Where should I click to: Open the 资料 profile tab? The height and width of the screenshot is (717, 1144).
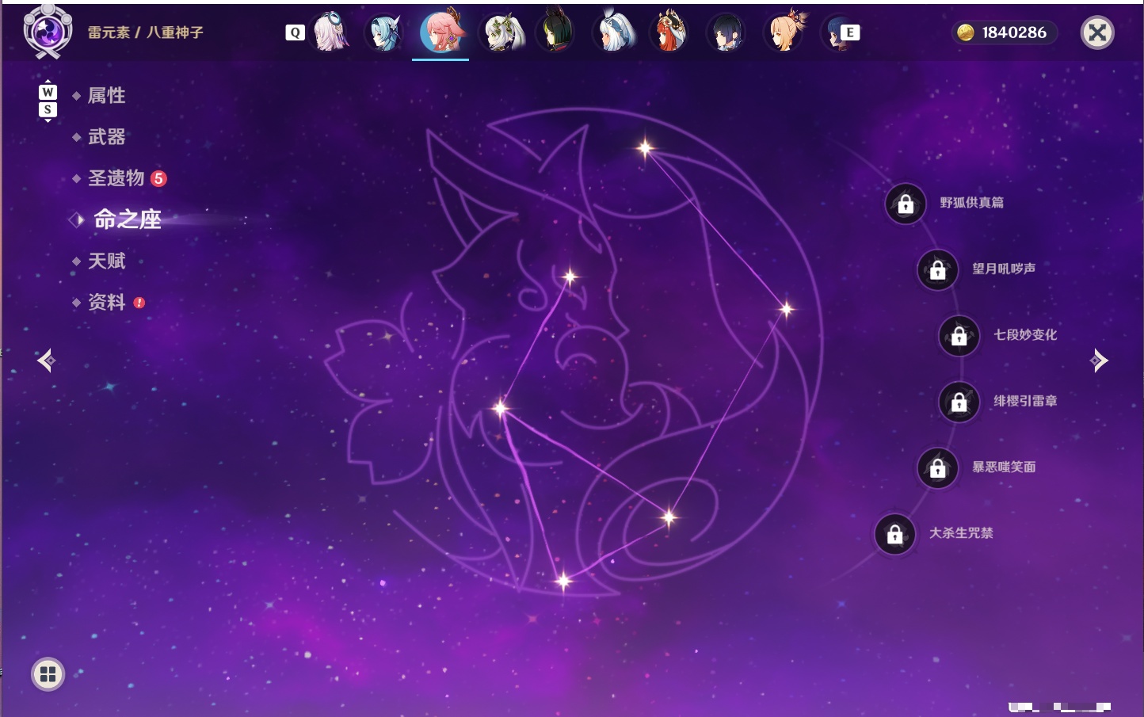pos(106,302)
